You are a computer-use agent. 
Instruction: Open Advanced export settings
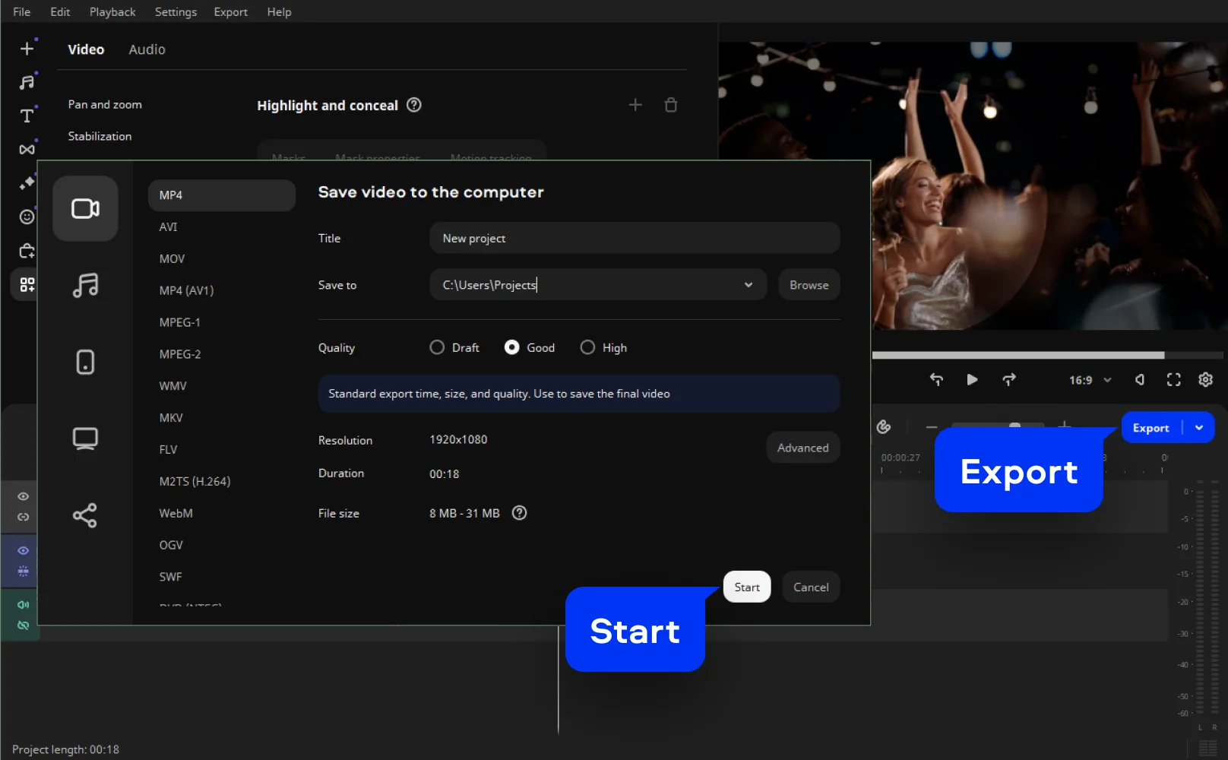[802, 448]
